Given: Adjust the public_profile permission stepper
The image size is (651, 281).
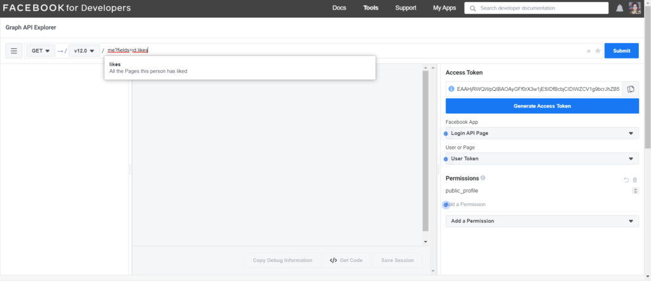Looking at the screenshot, I should [x=635, y=191].
